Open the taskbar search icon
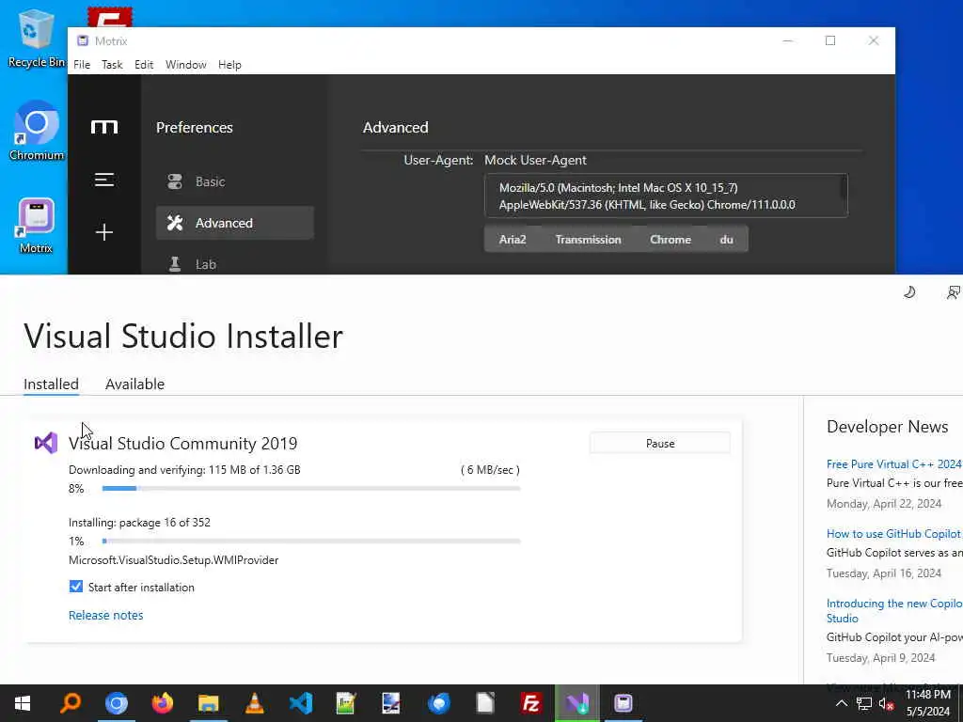This screenshot has height=722, width=963. 70,703
